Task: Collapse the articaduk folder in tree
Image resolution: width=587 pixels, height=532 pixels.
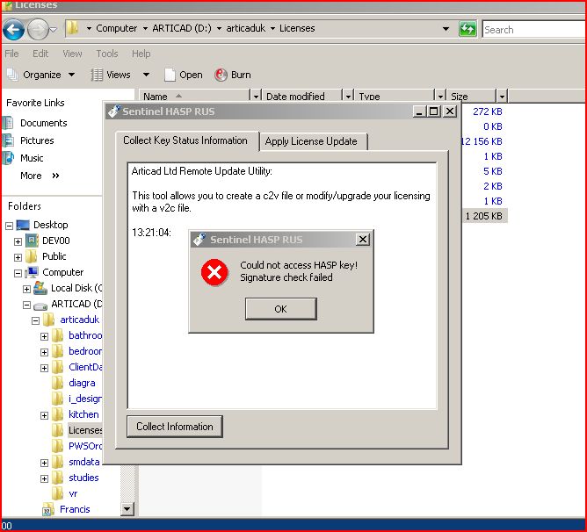Action: 36,320
